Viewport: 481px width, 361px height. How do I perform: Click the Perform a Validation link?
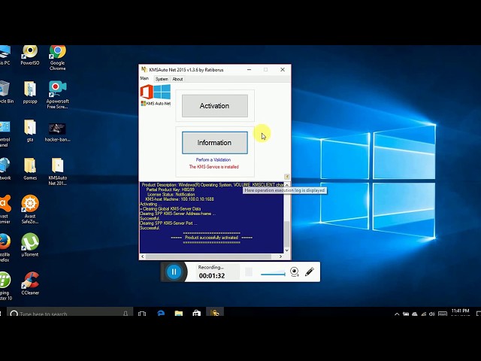[213, 159]
